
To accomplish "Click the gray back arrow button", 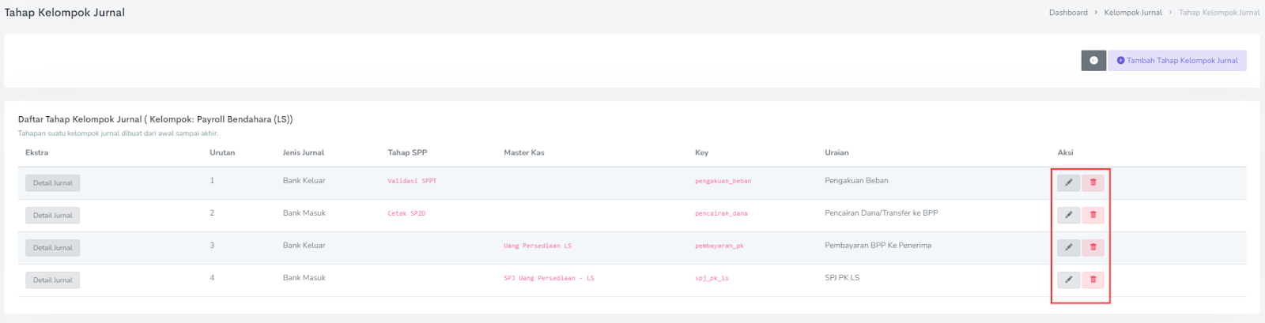I will click(1093, 61).
